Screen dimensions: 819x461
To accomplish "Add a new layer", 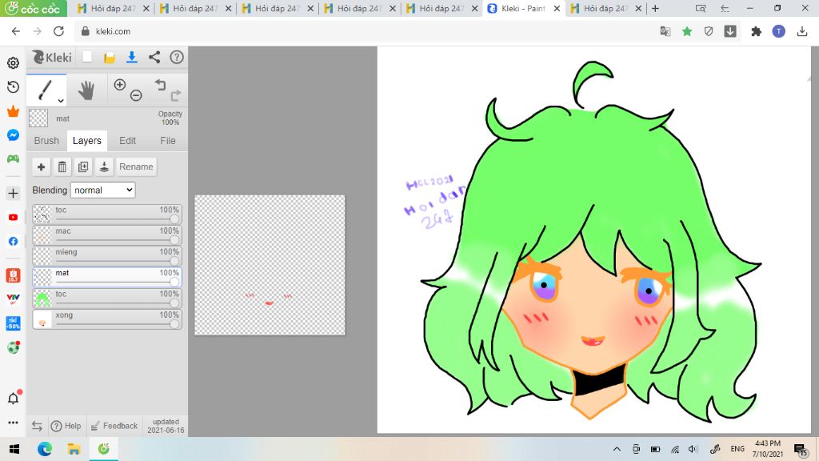I will tap(41, 166).
